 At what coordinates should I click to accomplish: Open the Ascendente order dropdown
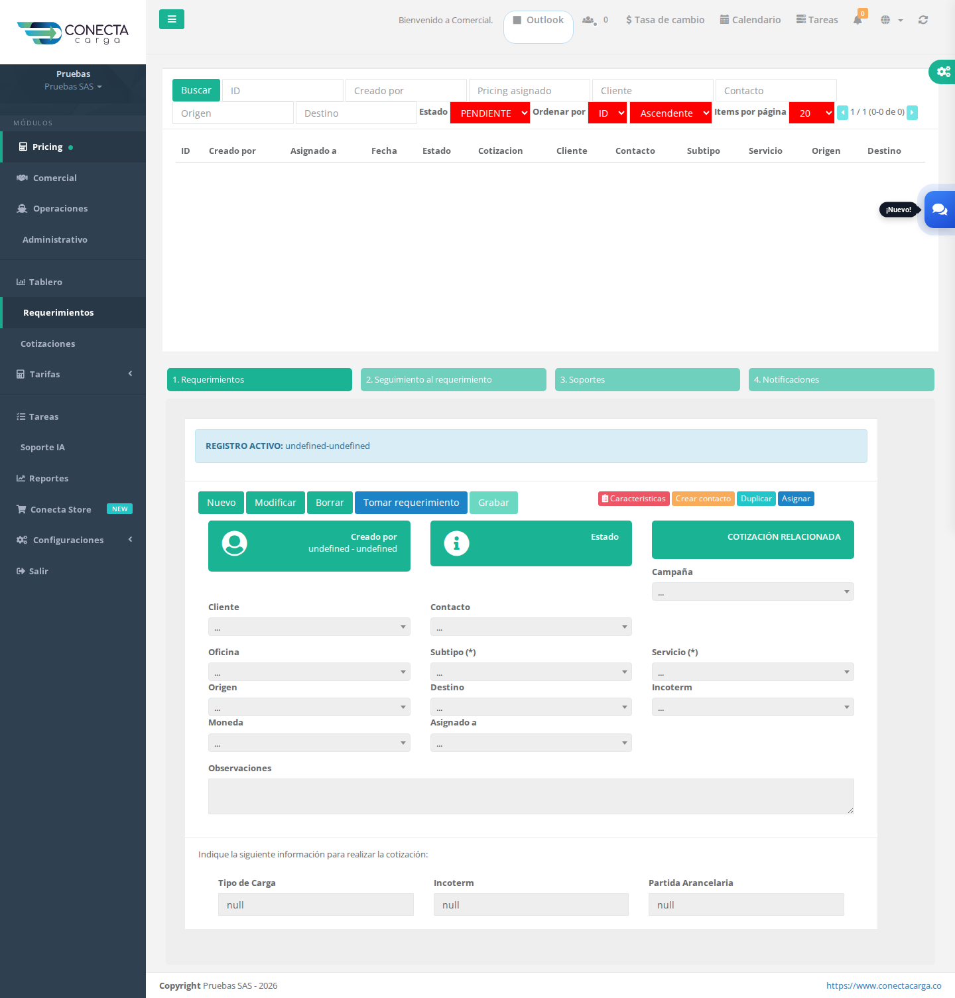pyautogui.click(x=670, y=113)
